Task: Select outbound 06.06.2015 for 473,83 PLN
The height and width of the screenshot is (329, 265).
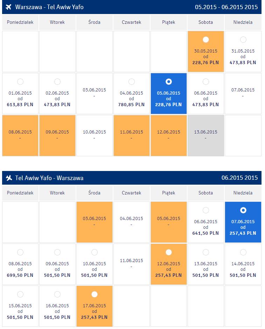Action: tap(206, 81)
